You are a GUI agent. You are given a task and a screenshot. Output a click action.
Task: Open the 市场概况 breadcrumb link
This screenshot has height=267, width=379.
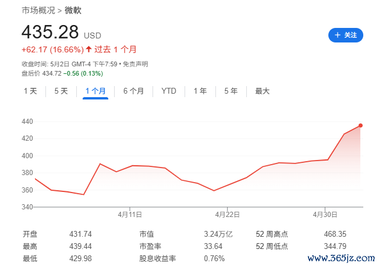point(38,10)
